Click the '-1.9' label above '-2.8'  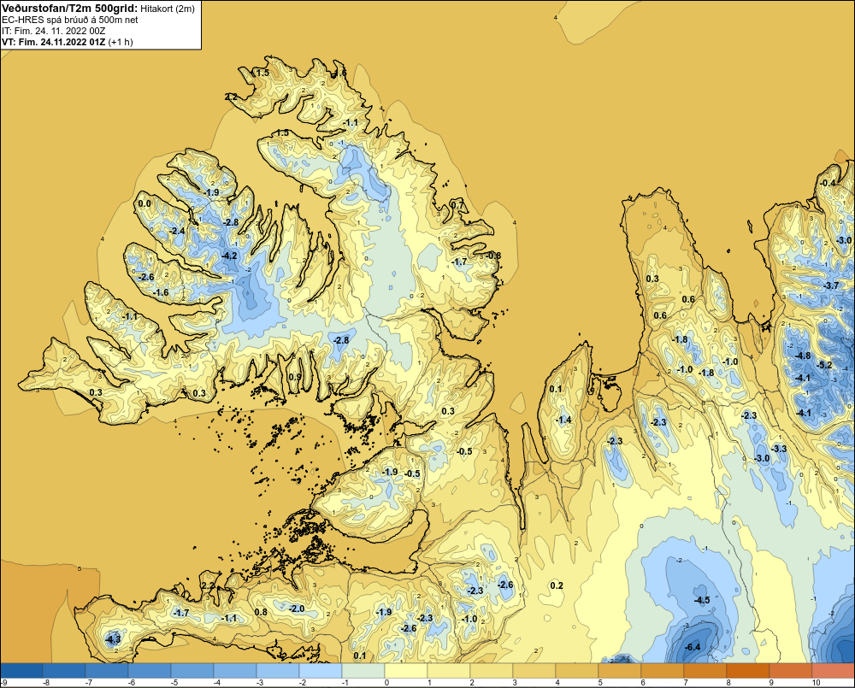[x=211, y=192]
